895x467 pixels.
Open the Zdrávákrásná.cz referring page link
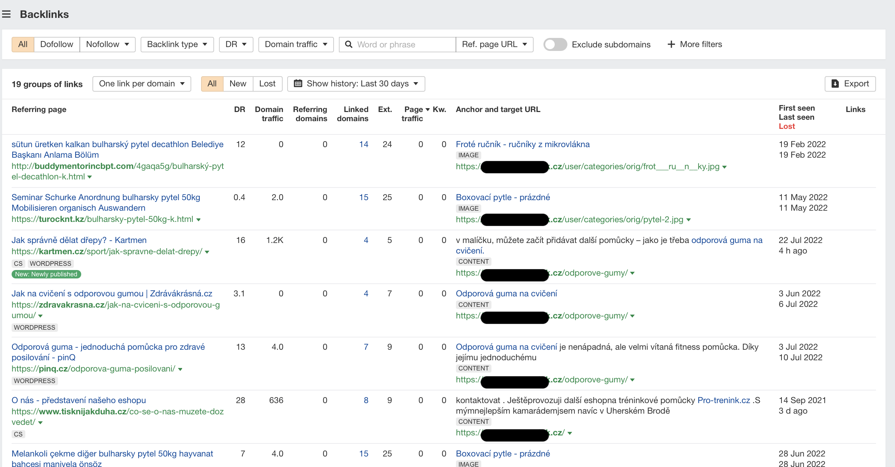112,294
